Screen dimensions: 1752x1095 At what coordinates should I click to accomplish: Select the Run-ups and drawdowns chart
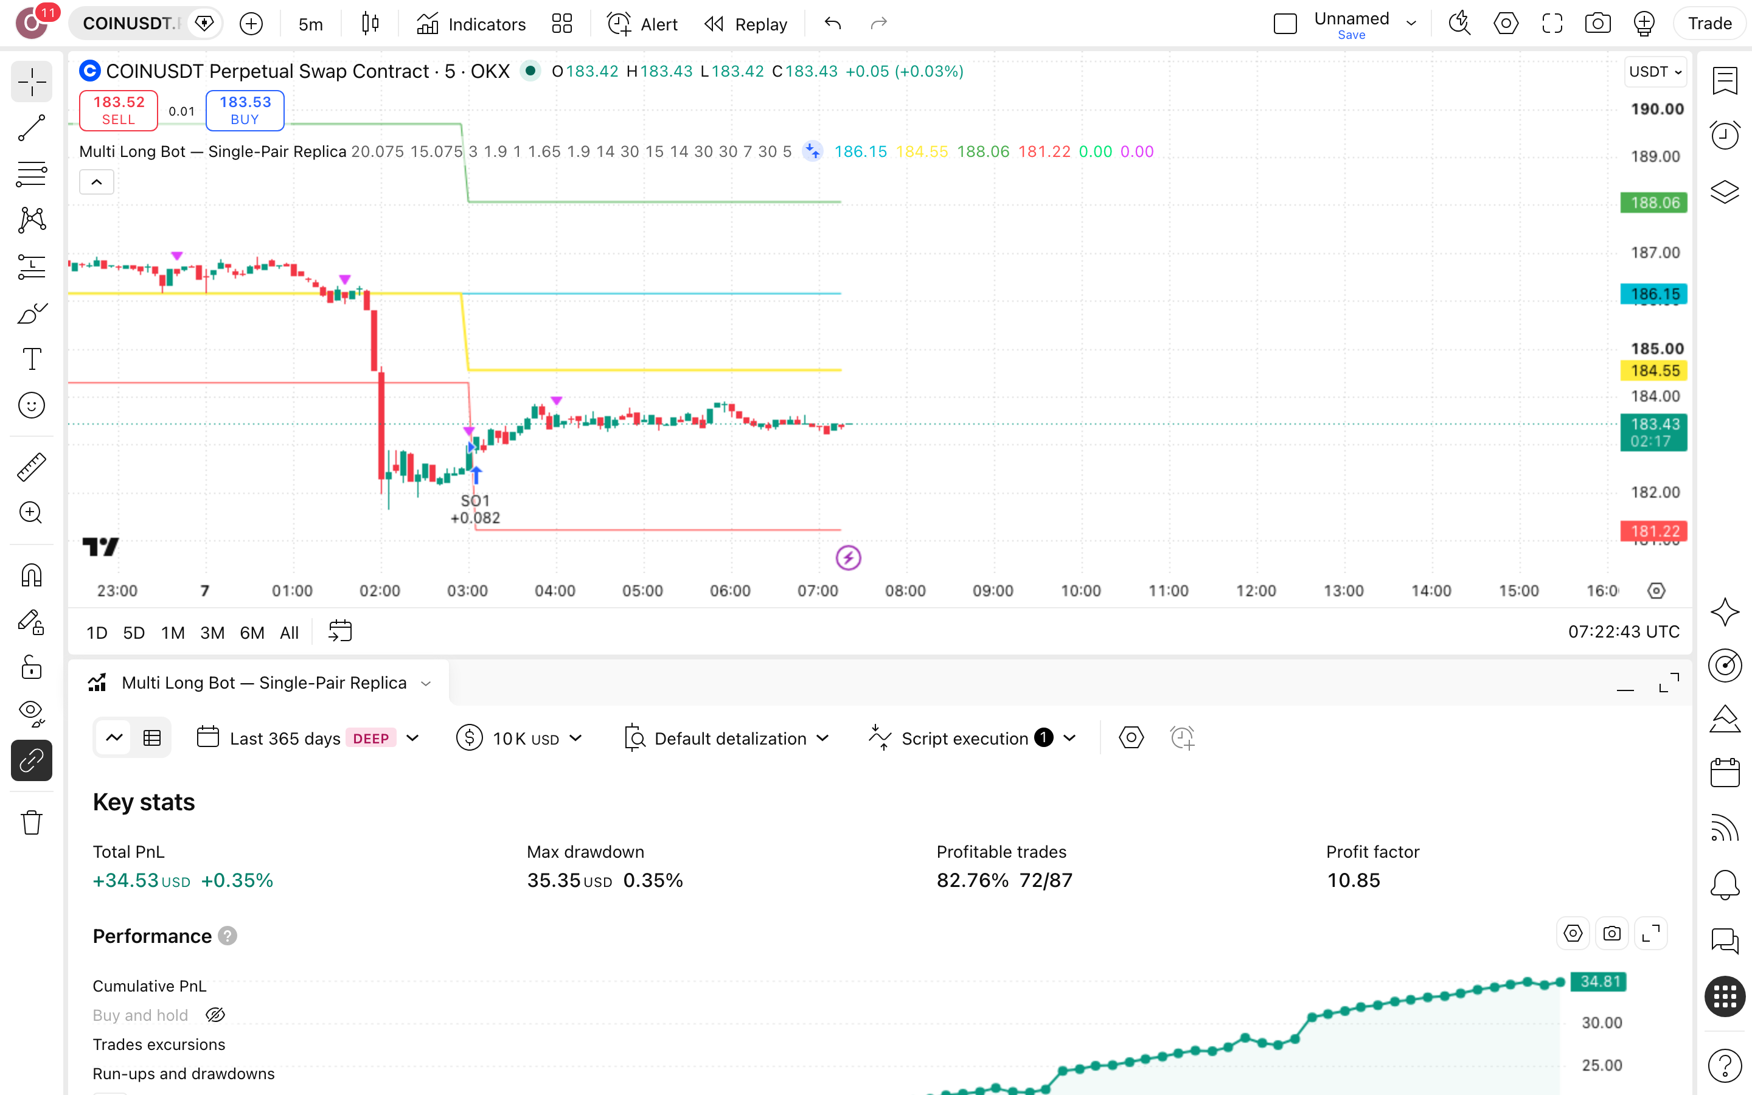[x=184, y=1073]
